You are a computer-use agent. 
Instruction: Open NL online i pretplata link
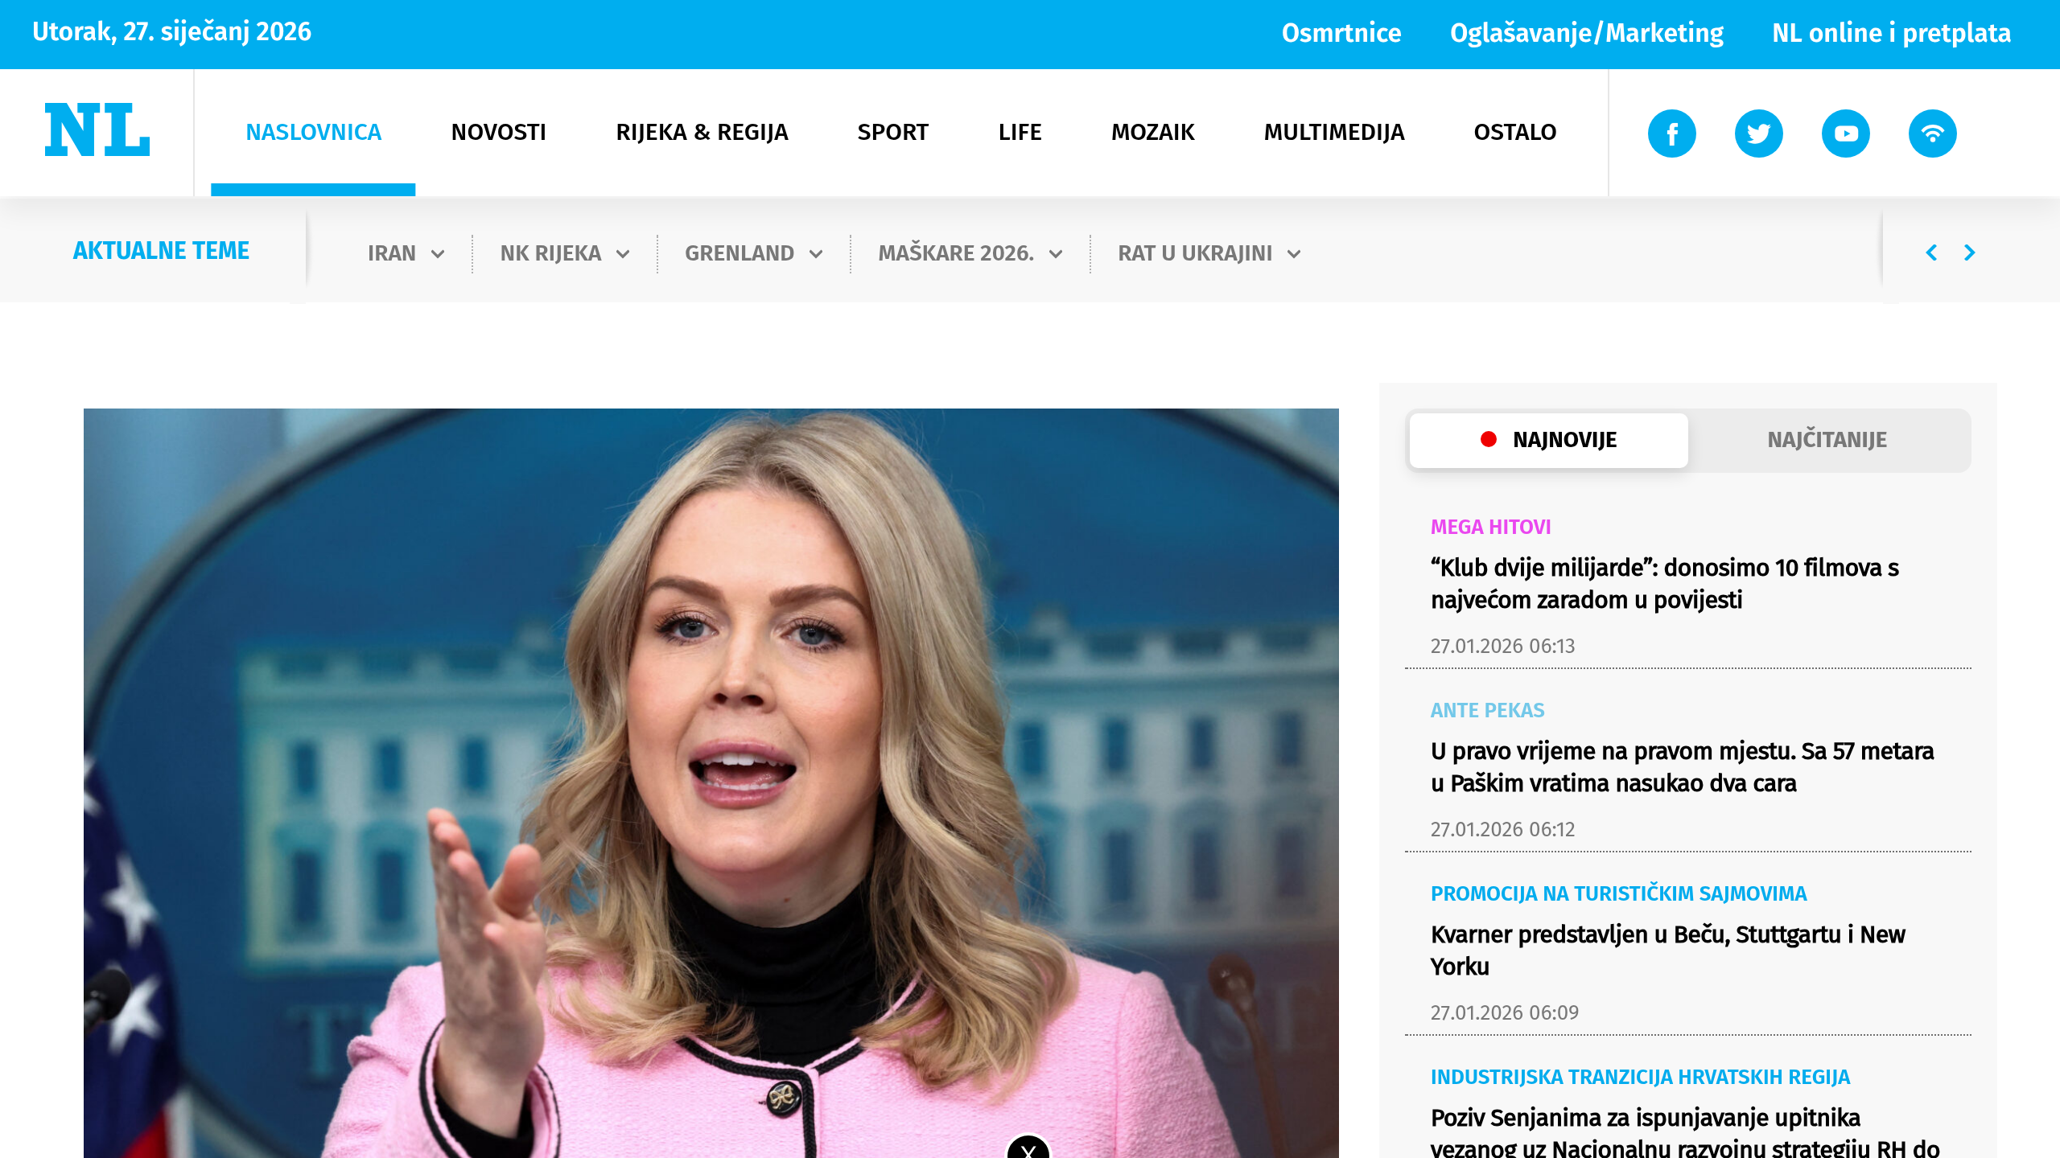point(1891,33)
